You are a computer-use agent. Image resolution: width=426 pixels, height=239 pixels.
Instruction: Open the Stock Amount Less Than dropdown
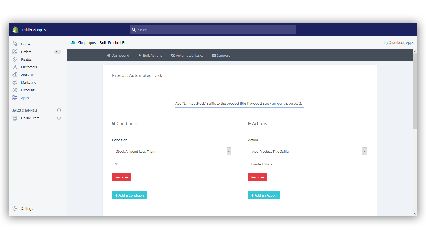coord(171,151)
